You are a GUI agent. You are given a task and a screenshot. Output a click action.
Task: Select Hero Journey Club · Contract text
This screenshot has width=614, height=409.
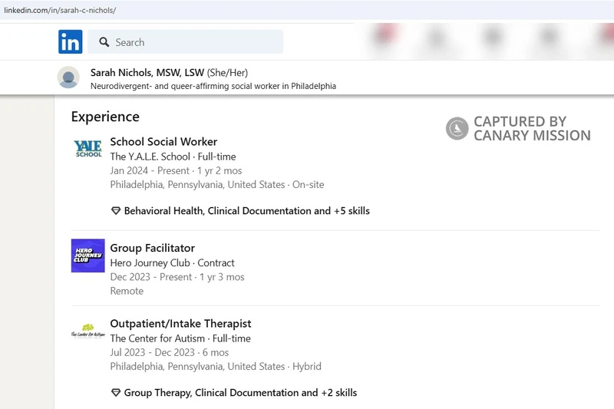(x=172, y=262)
